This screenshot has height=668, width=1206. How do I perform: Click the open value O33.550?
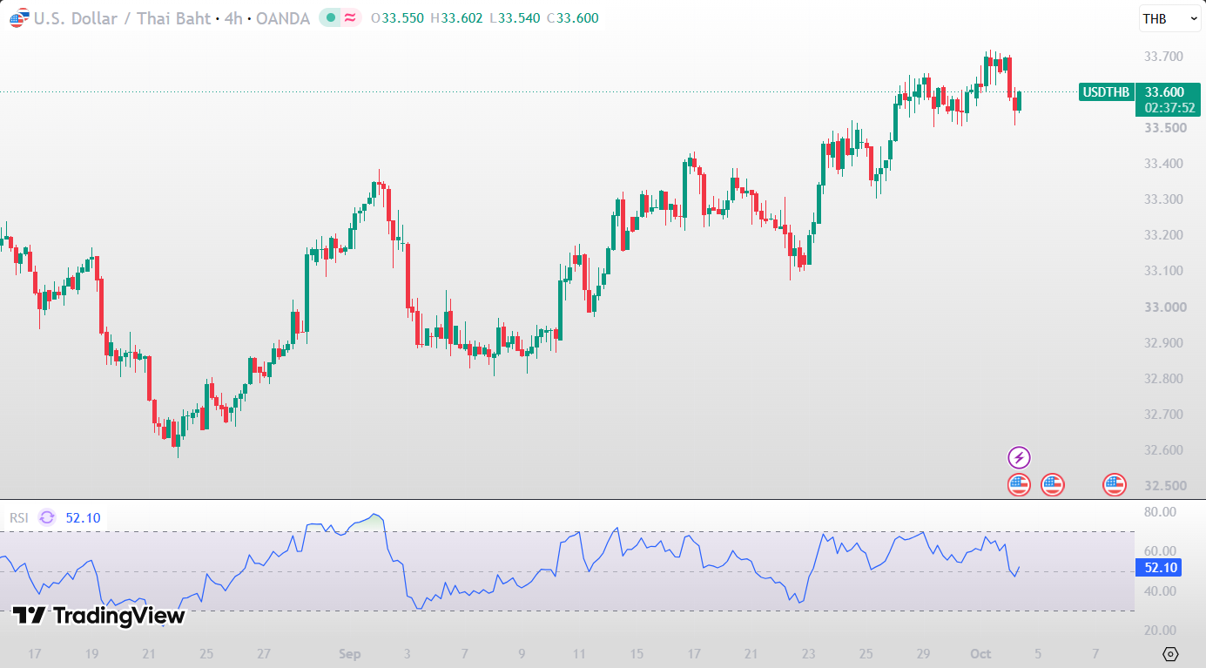click(400, 18)
